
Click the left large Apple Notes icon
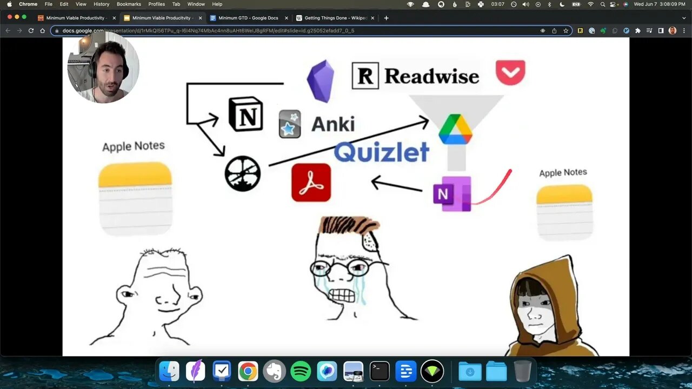point(135,199)
